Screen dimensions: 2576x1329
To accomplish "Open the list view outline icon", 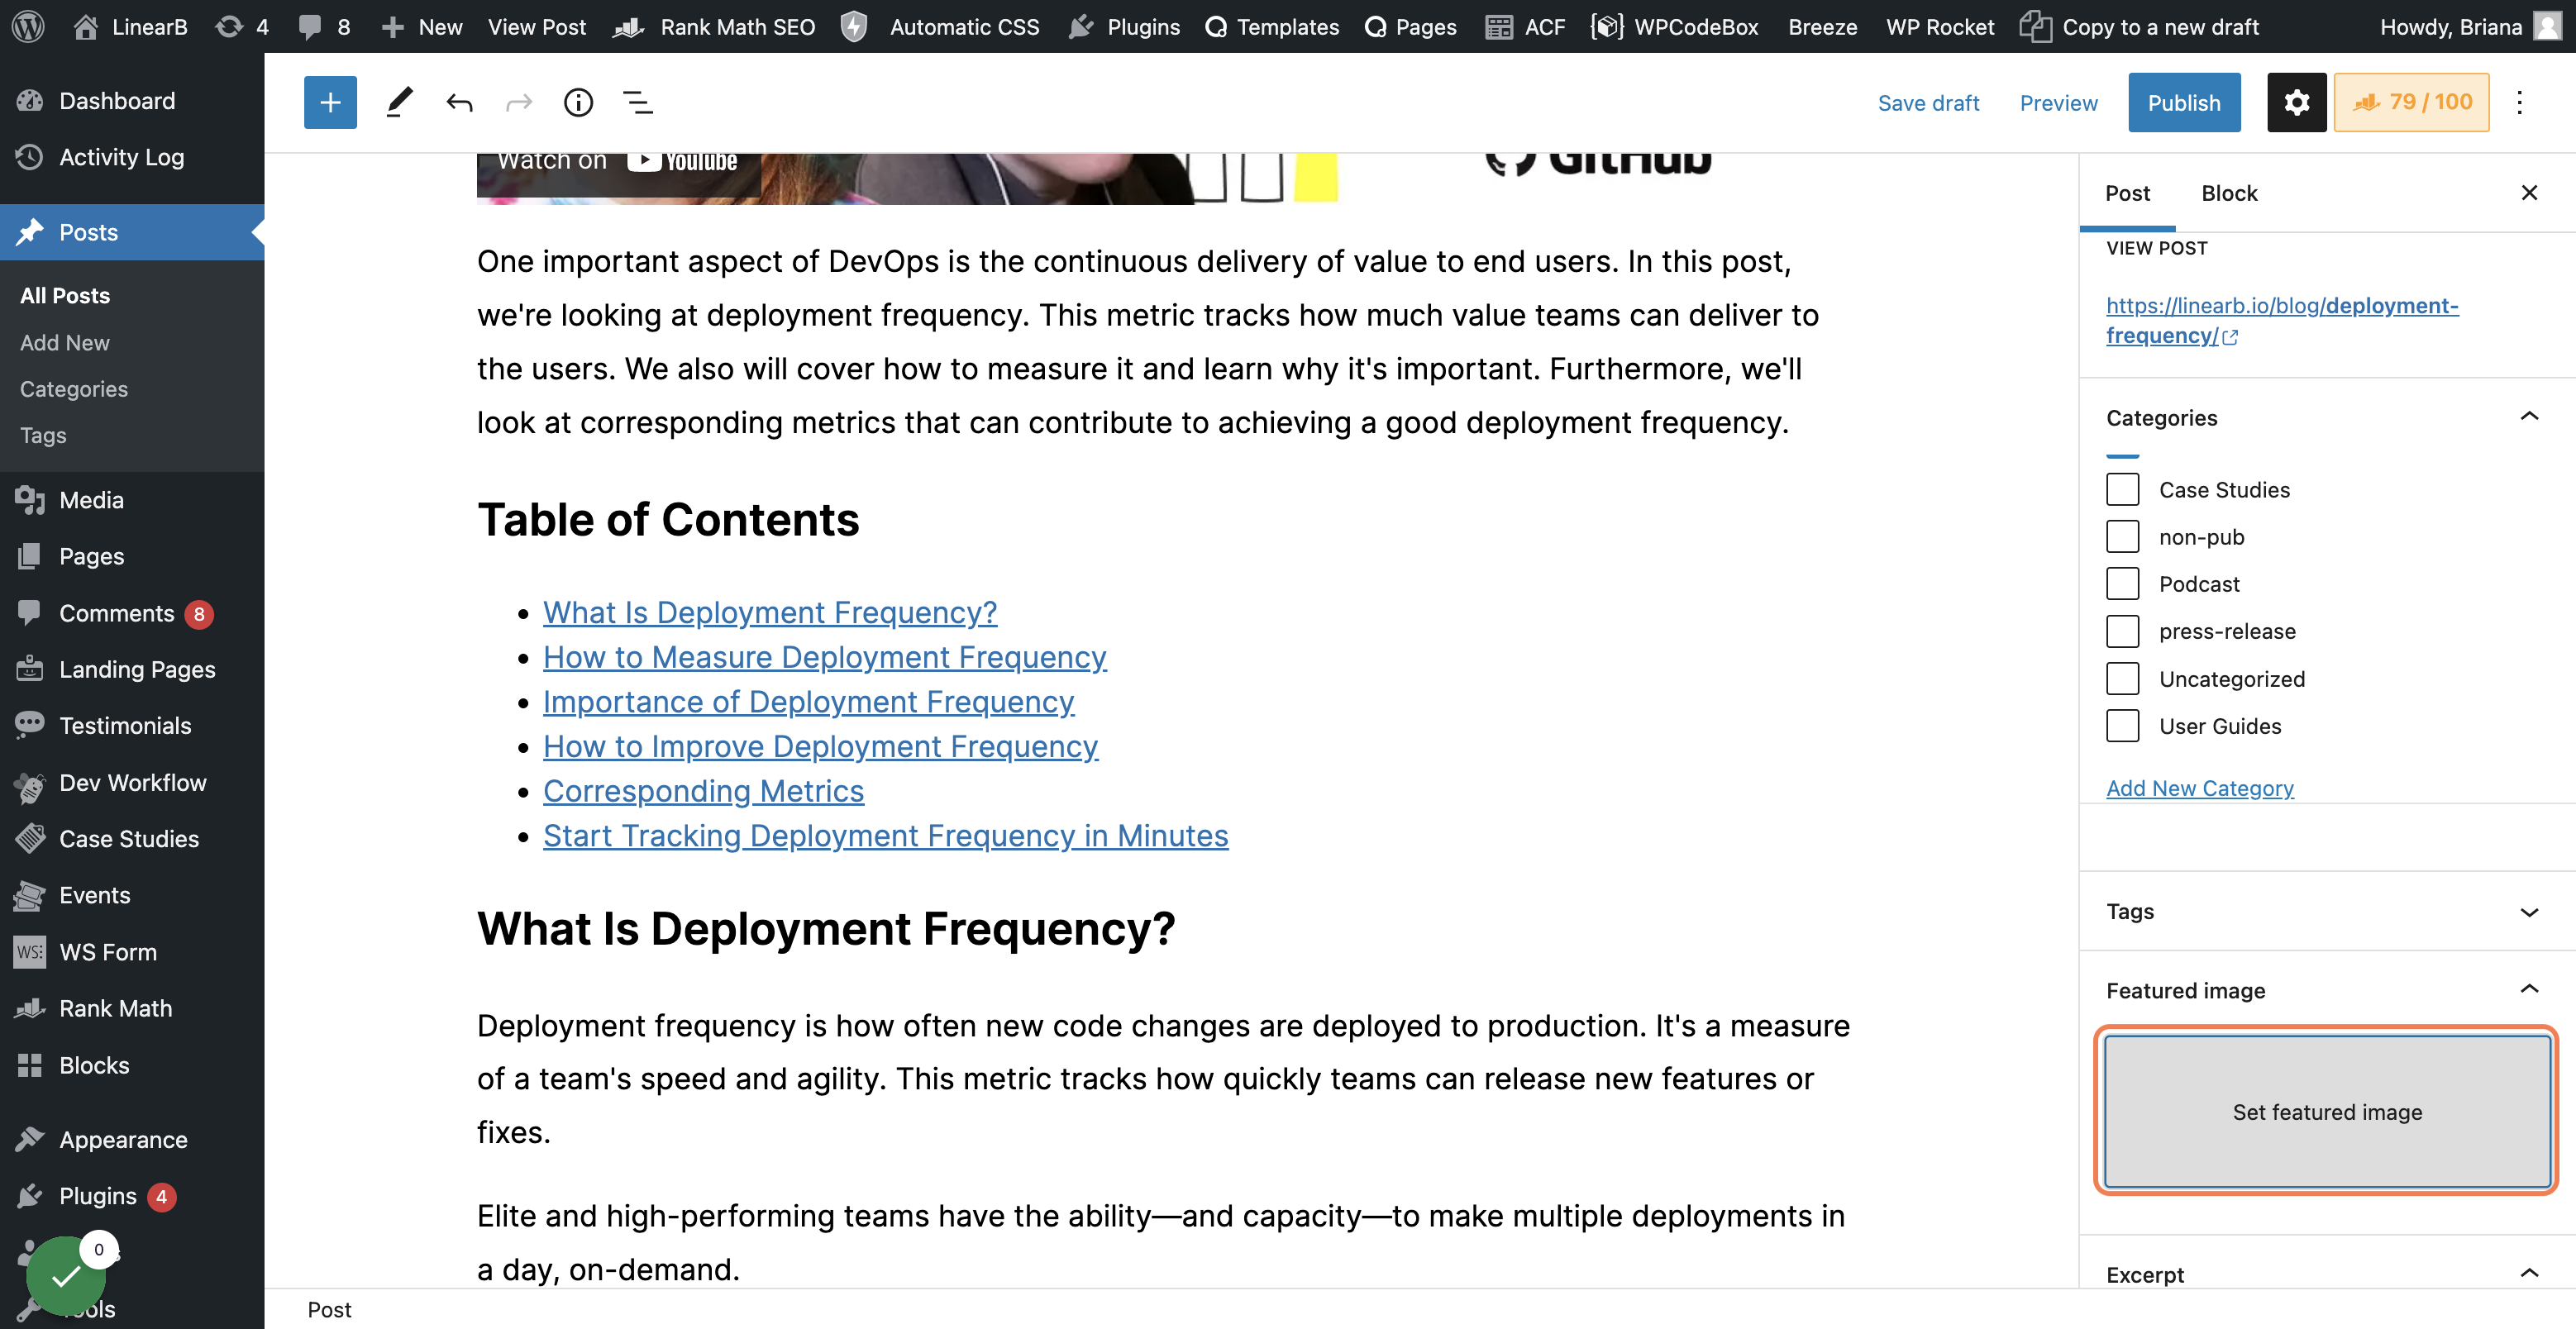I will [638, 102].
